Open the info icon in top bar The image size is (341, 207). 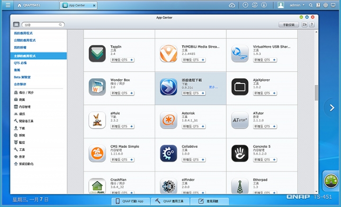click(x=264, y=5)
